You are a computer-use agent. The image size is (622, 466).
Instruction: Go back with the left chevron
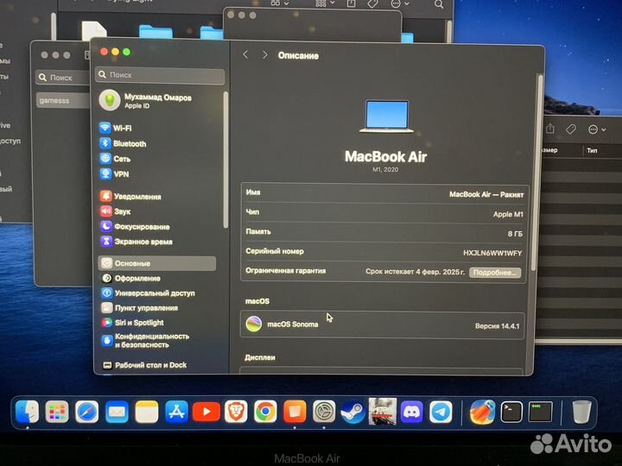(x=245, y=54)
